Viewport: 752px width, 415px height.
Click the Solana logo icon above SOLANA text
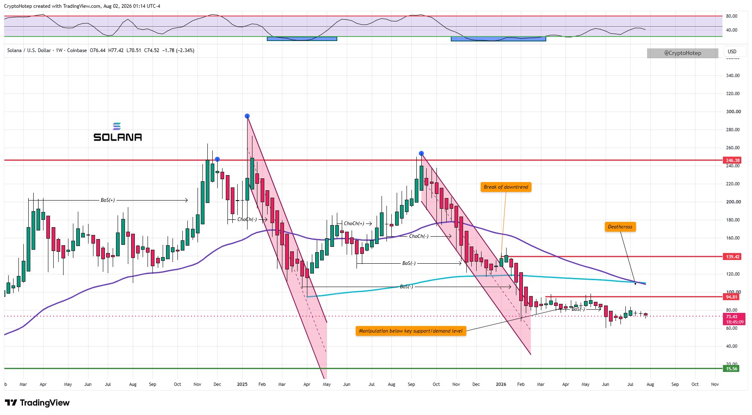[x=117, y=126]
